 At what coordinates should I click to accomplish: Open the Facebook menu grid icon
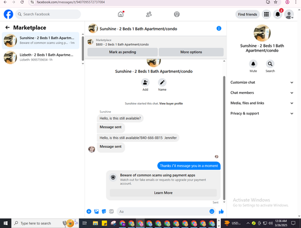(266, 14)
